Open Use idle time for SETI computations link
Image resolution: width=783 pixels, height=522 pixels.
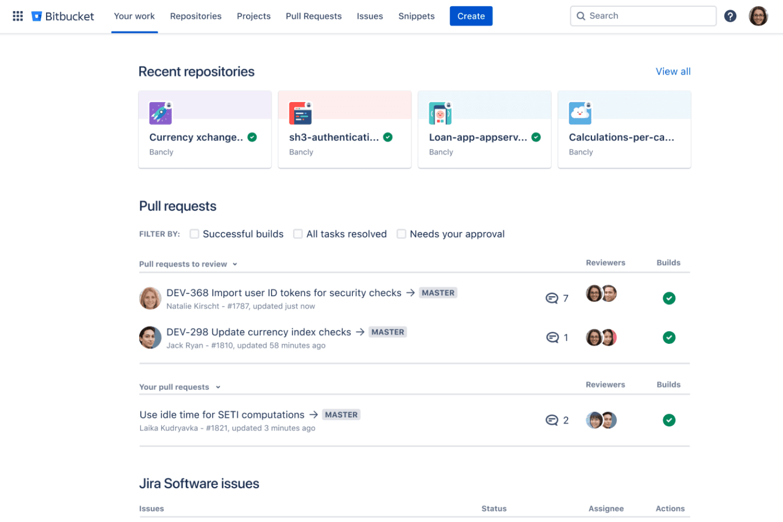pyautogui.click(x=222, y=415)
